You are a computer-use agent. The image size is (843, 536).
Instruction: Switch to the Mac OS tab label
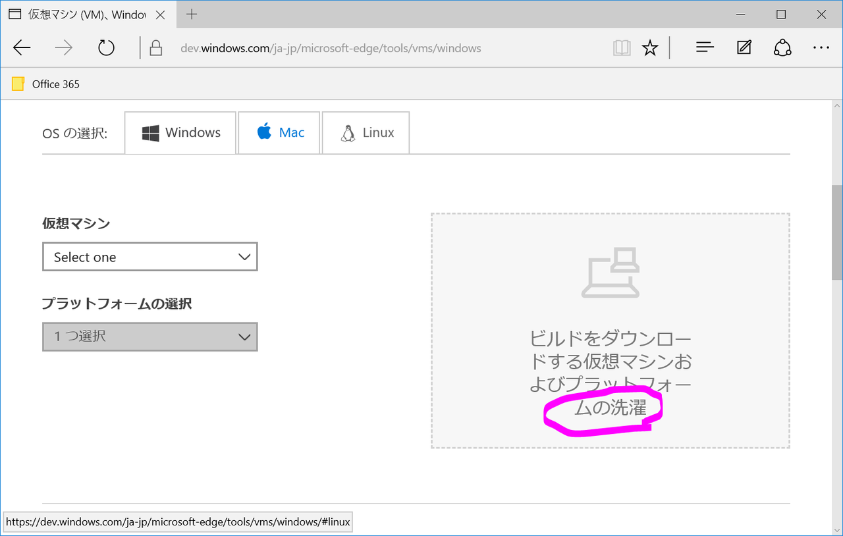click(292, 132)
